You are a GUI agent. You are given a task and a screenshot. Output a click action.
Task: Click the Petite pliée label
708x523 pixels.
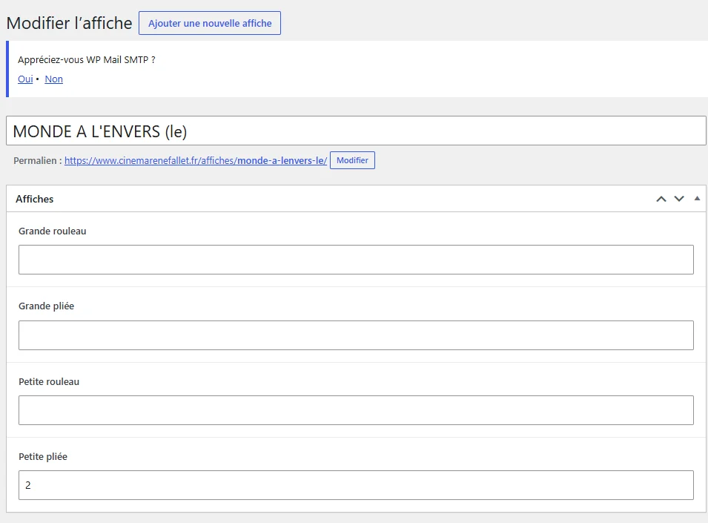(x=43, y=457)
